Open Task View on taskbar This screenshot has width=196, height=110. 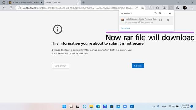tap(77, 107)
